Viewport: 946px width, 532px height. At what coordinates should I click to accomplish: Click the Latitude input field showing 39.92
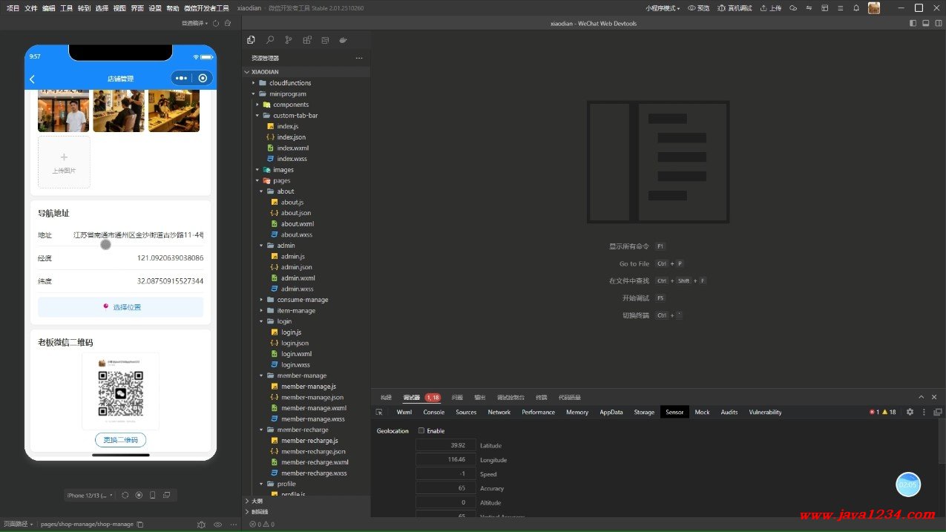(445, 445)
